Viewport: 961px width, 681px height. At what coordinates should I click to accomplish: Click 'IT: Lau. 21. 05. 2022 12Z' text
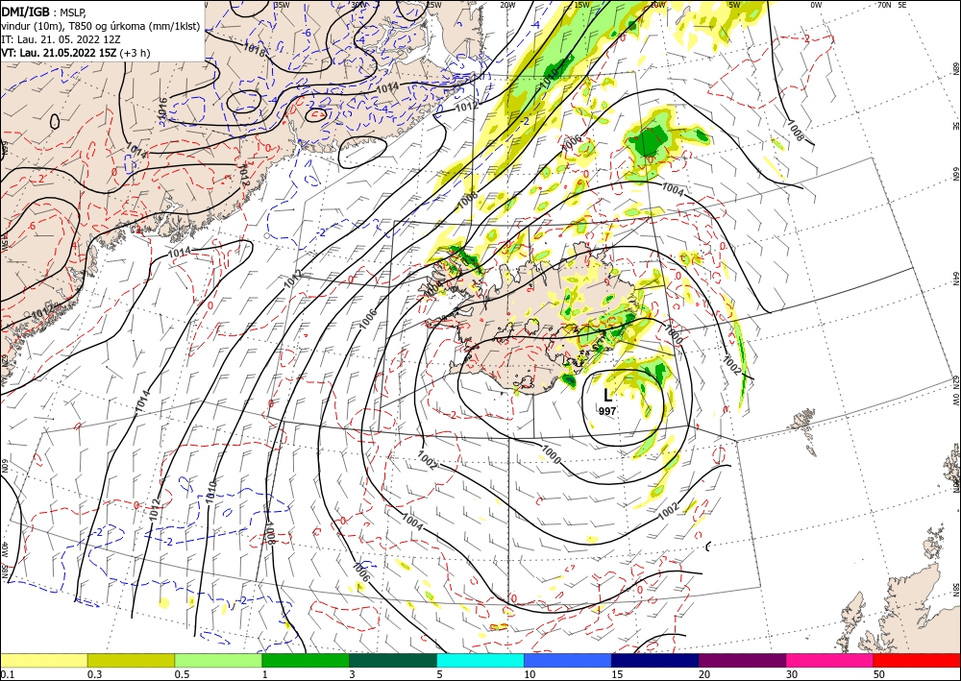61,39
